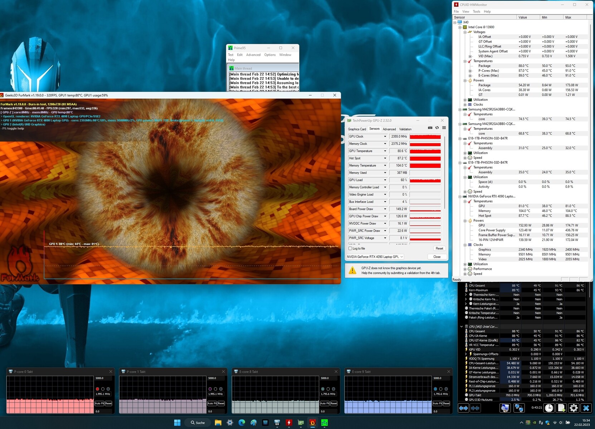Open Microsoft Edge from the taskbar
The image size is (595, 429).
click(242, 423)
